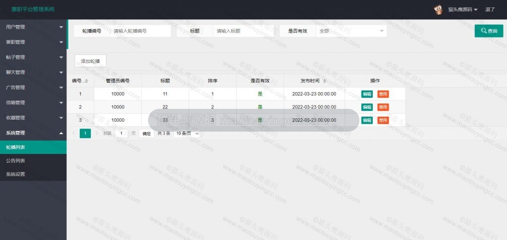Viewport: 507px width, 240px height.
Task: Click the 退了 logout link
Action: pyautogui.click(x=490, y=10)
